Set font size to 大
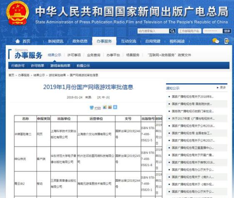This screenshot has height=198, width=234. tap(99, 97)
